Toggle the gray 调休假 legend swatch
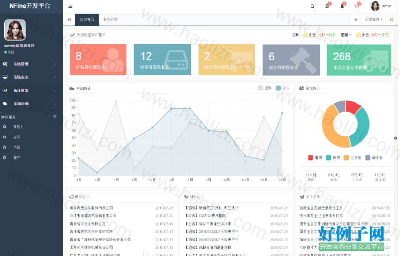Viewport: 400px width, 256px height. pyautogui.click(x=368, y=158)
